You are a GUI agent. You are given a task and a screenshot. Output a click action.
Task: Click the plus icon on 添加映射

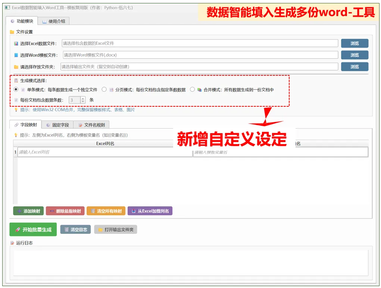tap(19, 211)
